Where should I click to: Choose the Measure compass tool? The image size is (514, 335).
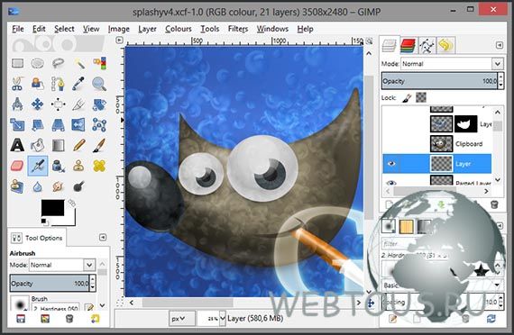coord(17,104)
